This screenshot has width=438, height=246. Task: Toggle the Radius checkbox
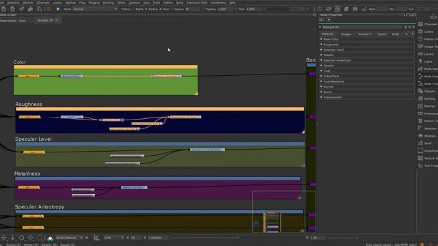tap(146, 9)
